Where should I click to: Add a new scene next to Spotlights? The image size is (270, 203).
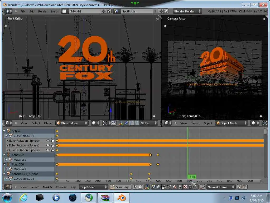coord(161,11)
